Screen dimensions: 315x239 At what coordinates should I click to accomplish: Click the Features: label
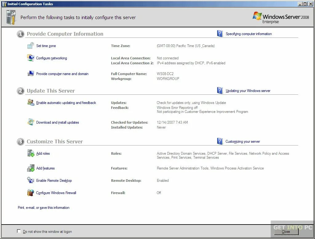(119, 168)
